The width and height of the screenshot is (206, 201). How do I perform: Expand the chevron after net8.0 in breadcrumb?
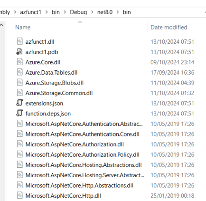click(118, 12)
